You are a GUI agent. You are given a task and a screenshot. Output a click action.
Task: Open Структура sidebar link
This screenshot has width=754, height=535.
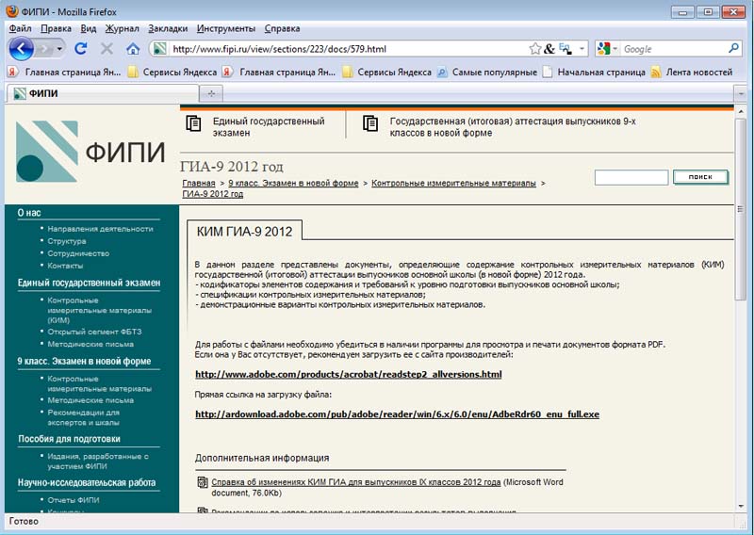pos(67,241)
